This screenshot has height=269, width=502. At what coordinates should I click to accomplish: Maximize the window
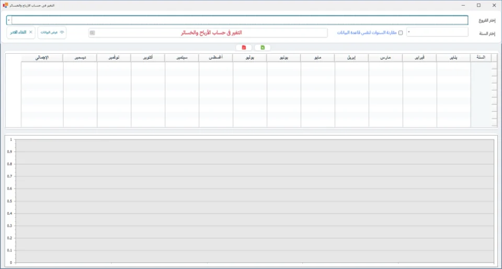(478, 5)
